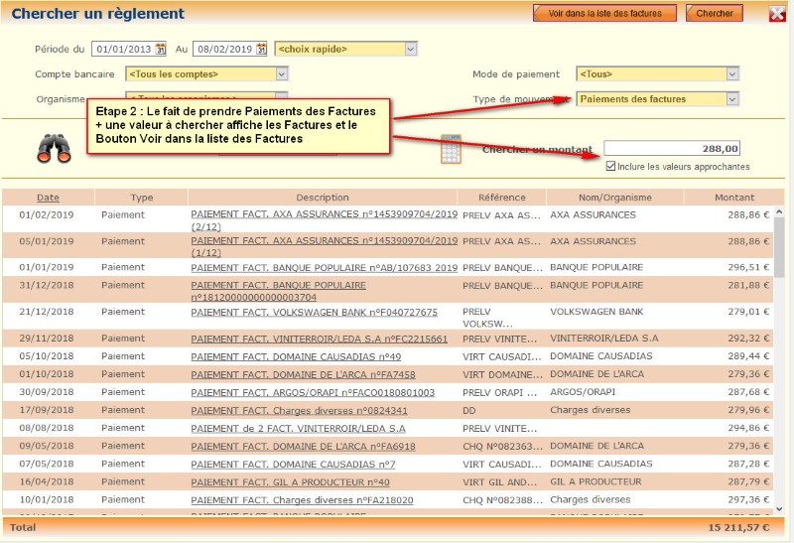Viewport: 794px width, 543px height.
Task: Click Voir dans la liste des factures button
Action: click(604, 14)
